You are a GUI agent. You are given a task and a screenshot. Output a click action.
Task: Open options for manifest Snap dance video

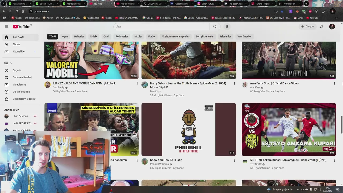click(x=334, y=84)
